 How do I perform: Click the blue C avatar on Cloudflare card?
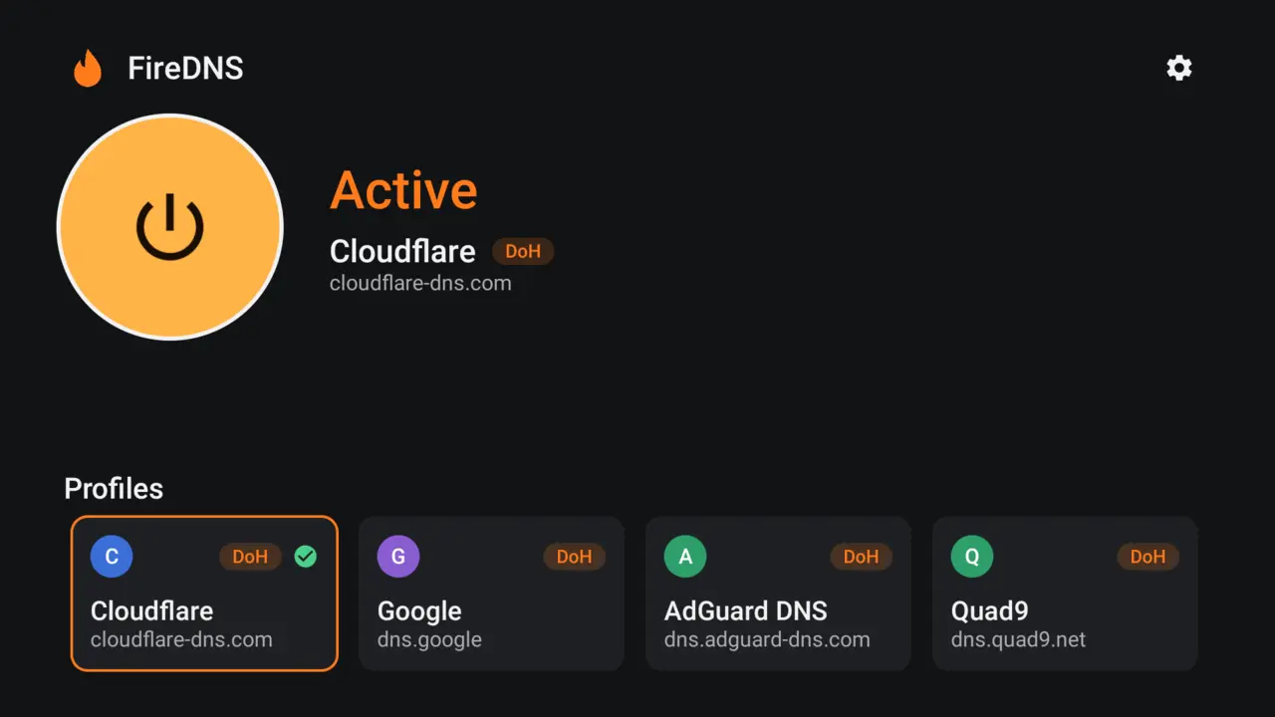112,557
